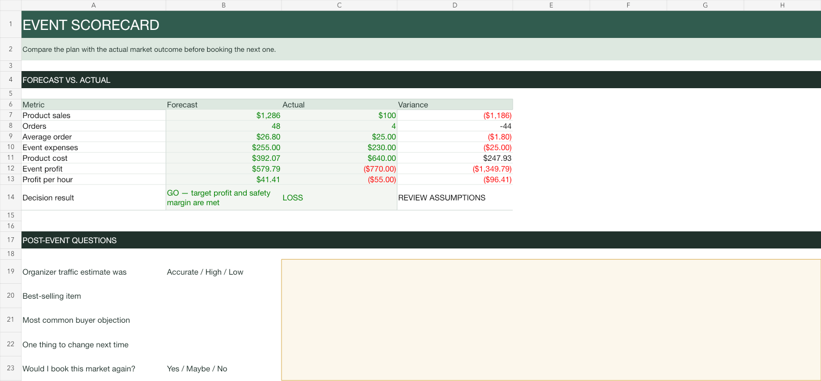
Task: Select row 7 header
Action: (x=11, y=115)
